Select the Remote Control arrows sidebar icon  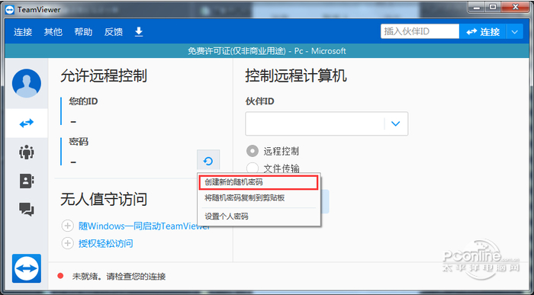click(27, 123)
